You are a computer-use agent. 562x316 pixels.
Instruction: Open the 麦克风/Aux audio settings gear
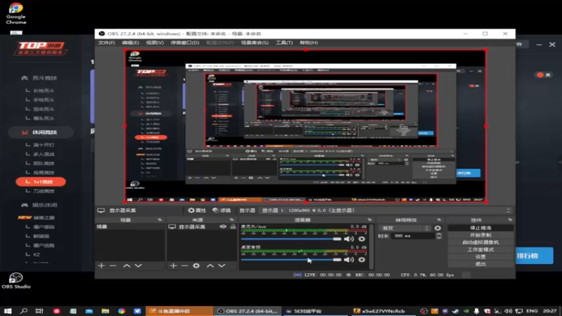pyautogui.click(x=362, y=239)
